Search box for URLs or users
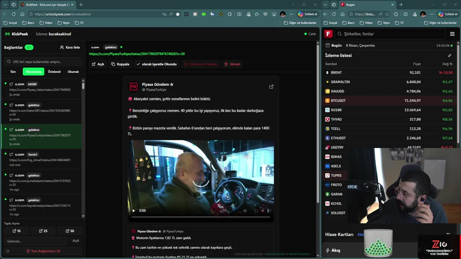The image size is (461, 259). (43, 62)
